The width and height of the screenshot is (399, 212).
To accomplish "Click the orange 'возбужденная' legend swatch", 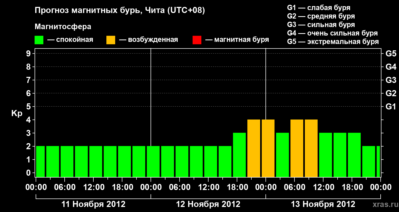I will [111, 40].
